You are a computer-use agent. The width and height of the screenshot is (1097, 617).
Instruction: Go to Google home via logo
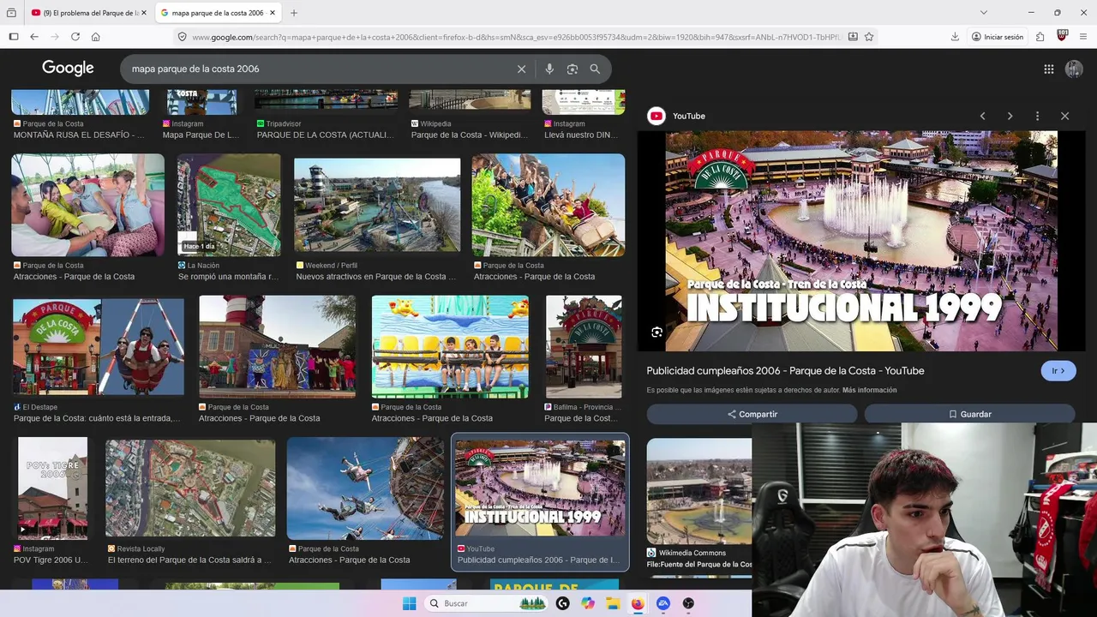pos(68,69)
